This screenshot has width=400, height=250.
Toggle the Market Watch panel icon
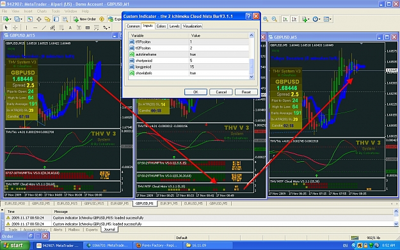(x=30, y=19)
